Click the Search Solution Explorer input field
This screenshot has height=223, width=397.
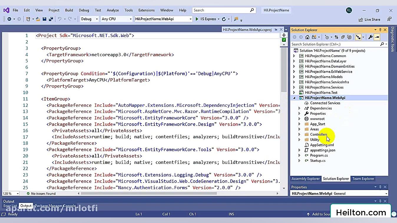(x=335, y=44)
